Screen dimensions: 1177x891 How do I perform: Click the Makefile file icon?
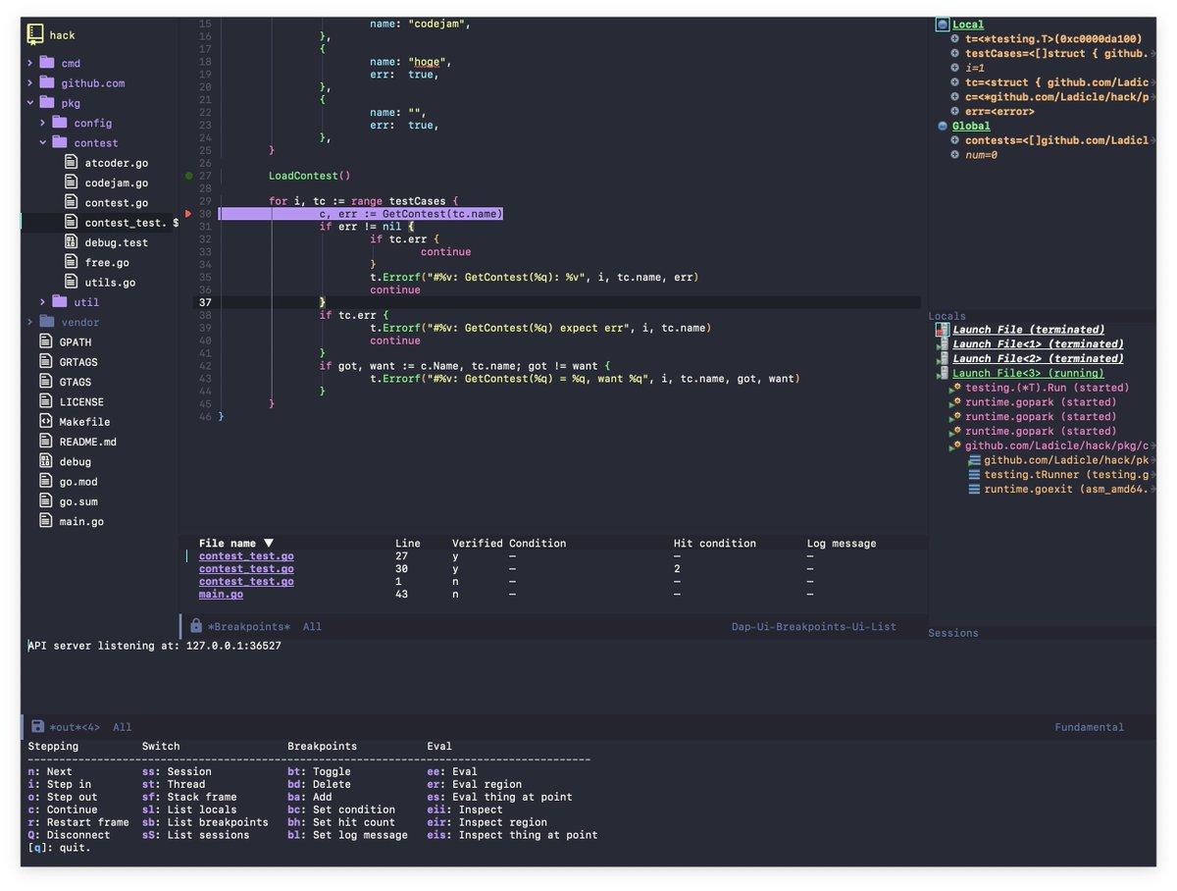click(45, 421)
